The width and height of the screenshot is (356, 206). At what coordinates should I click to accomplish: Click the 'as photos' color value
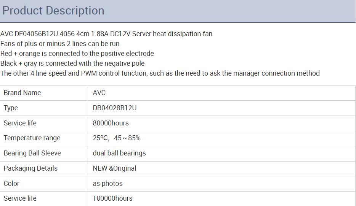107,184
